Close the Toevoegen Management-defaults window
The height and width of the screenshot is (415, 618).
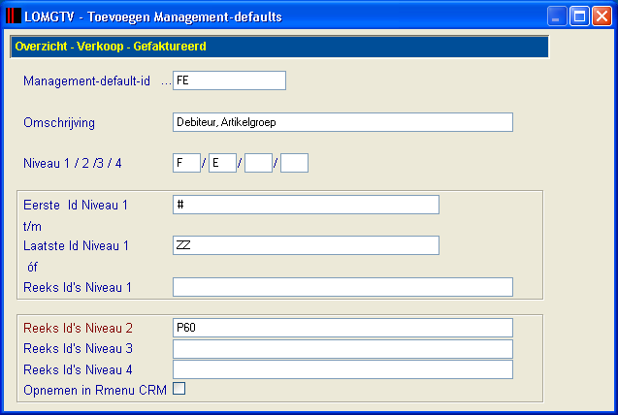pyautogui.click(x=602, y=16)
